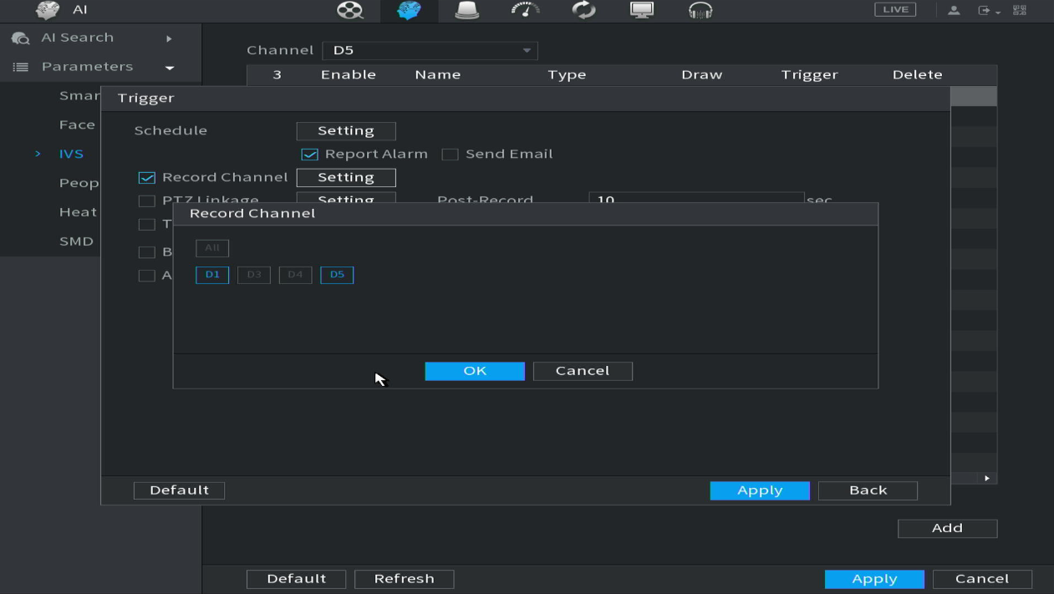This screenshot has height=594, width=1054.
Task: Select IVS in the sidebar
Action: pyautogui.click(x=71, y=154)
